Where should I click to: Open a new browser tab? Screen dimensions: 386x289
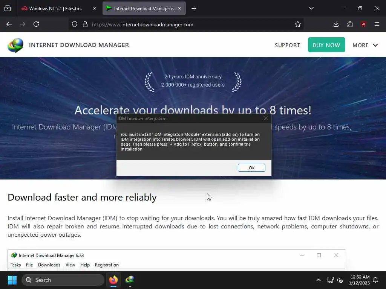pyautogui.click(x=194, y=9)
